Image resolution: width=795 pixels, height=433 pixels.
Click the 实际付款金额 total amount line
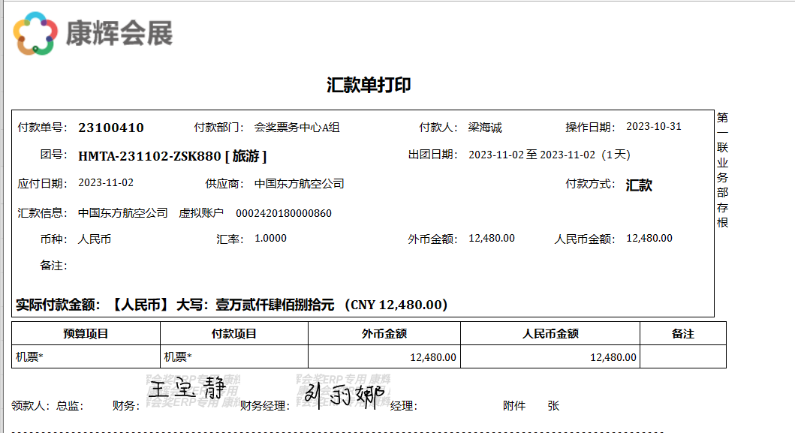(232, 305)
